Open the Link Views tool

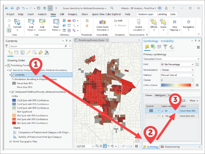30,22
